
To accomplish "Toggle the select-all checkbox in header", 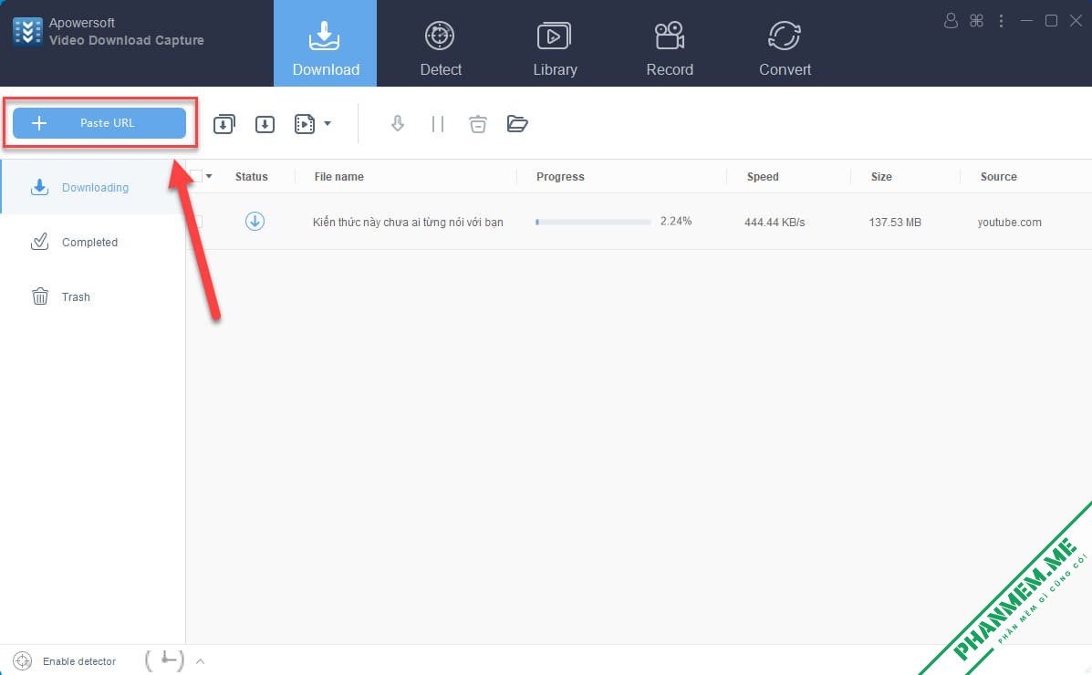I will click(196, 176).
